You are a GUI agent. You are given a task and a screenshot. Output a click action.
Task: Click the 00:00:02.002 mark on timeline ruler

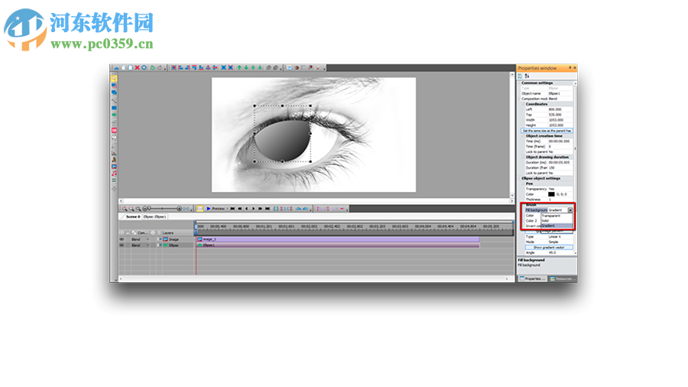pyautogui.click(x=309, y=226)
